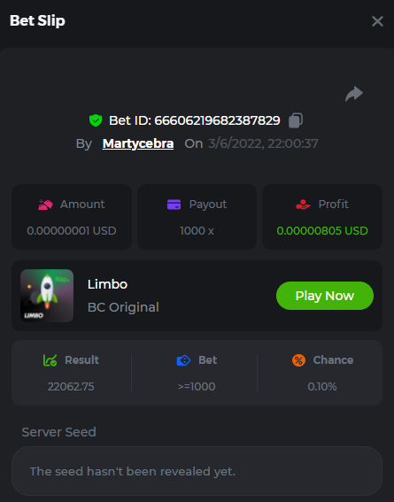394x502 pixels.
Task: Click the green Result chart icon
Action: [50, 360]
